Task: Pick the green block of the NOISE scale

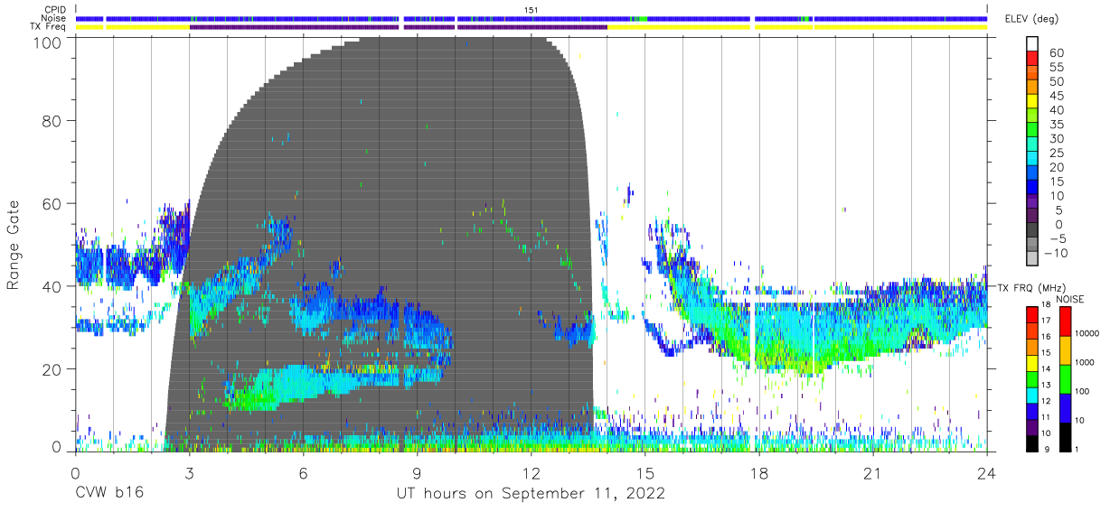Action: (x=1064, y=378)
